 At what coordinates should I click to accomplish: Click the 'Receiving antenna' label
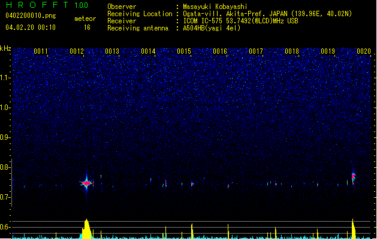(138, 28)
